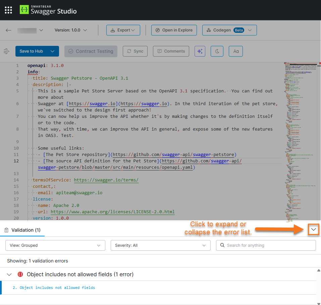Image resolution: width=321 pixels, height=305 pixels.
Task: Click the Open in Explore button
Action: click(x=174, y=30)
